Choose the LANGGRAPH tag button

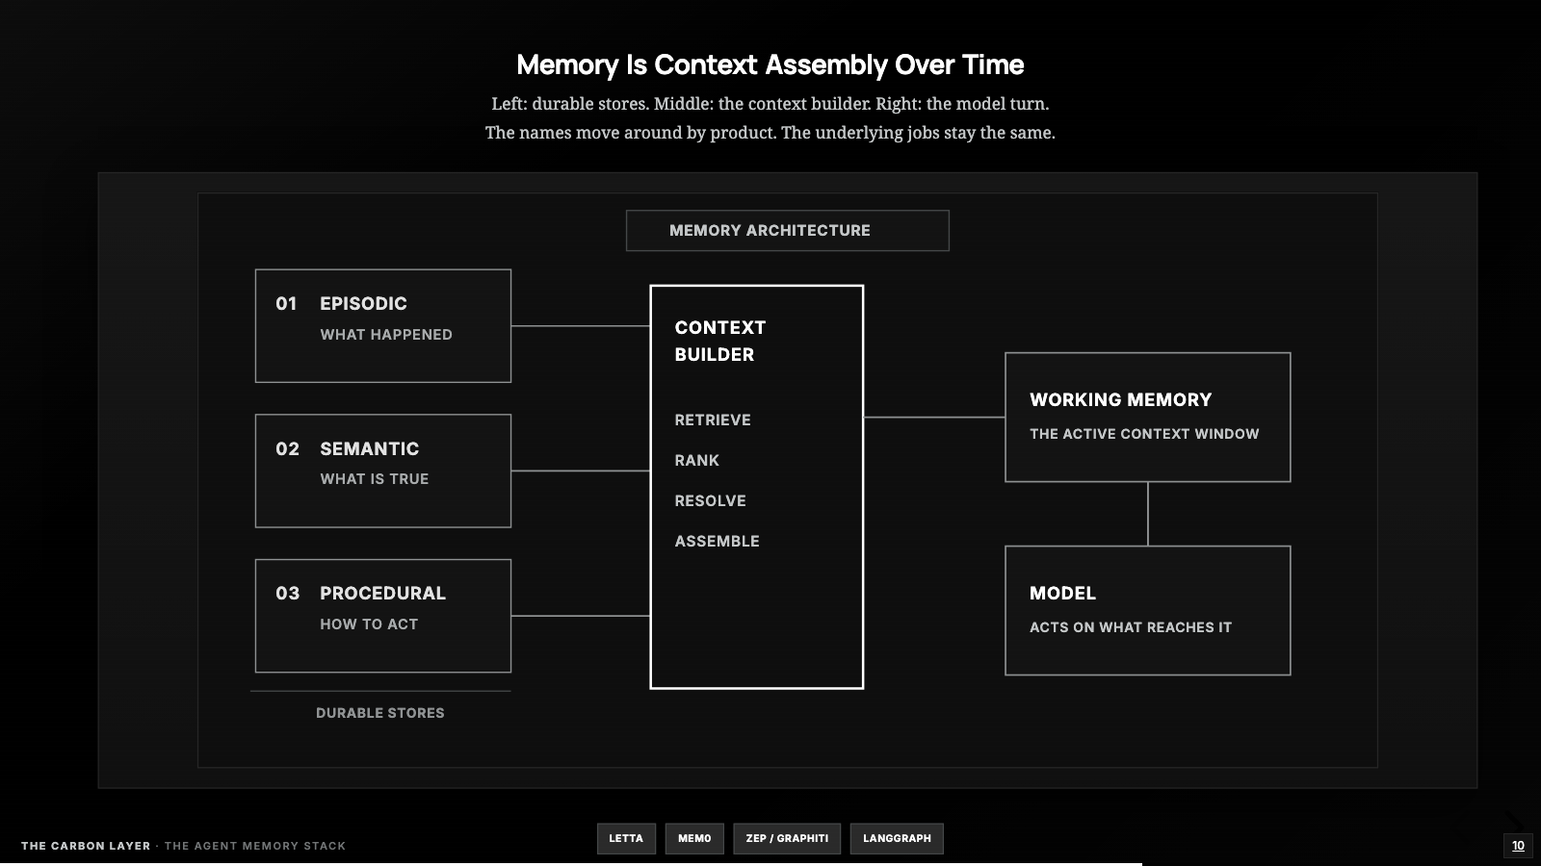click(897, 838)
